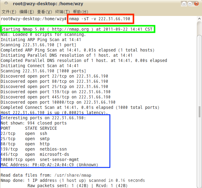Click the scrollbar up arrow
This screenshot has height=188, width=202.
point(199,19)
